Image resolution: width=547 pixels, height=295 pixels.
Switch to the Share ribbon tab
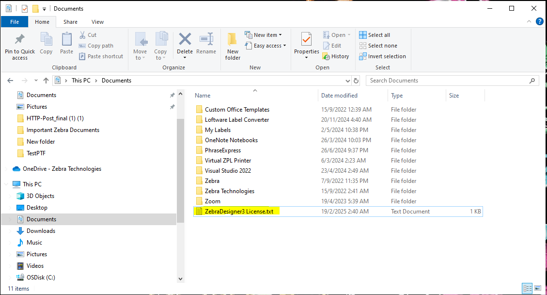pyautogui.click(x=70, y=22)
